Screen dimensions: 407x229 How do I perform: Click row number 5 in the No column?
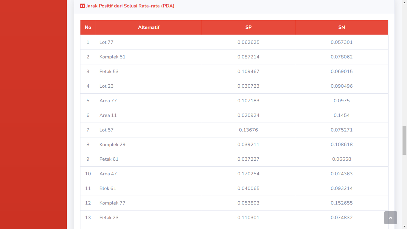(88, 101)
